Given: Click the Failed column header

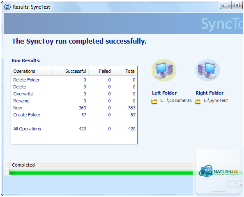Looking at the screenshot, I should (101, 71).
